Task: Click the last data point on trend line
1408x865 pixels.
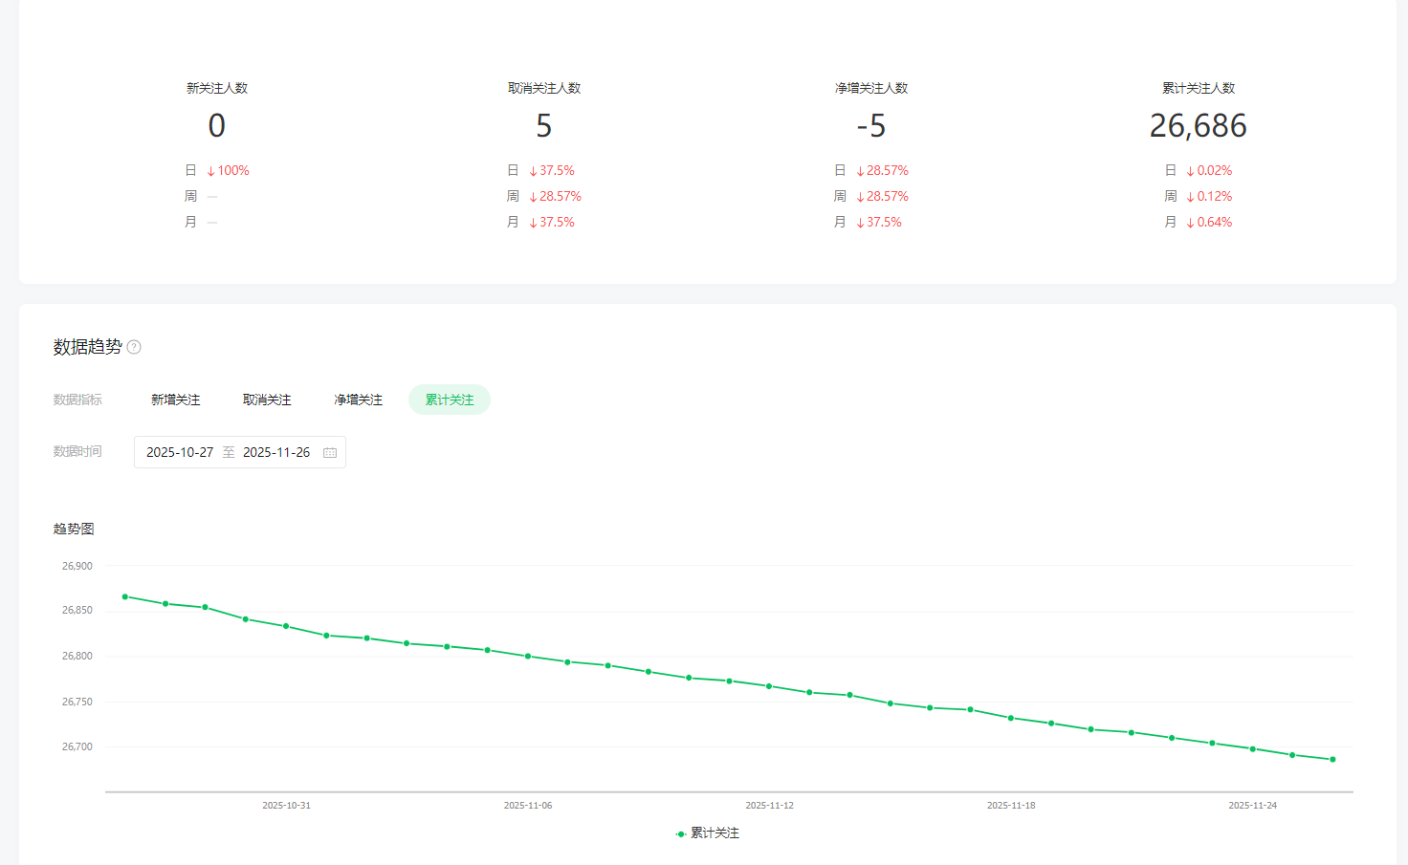Action: [1332, 760]
